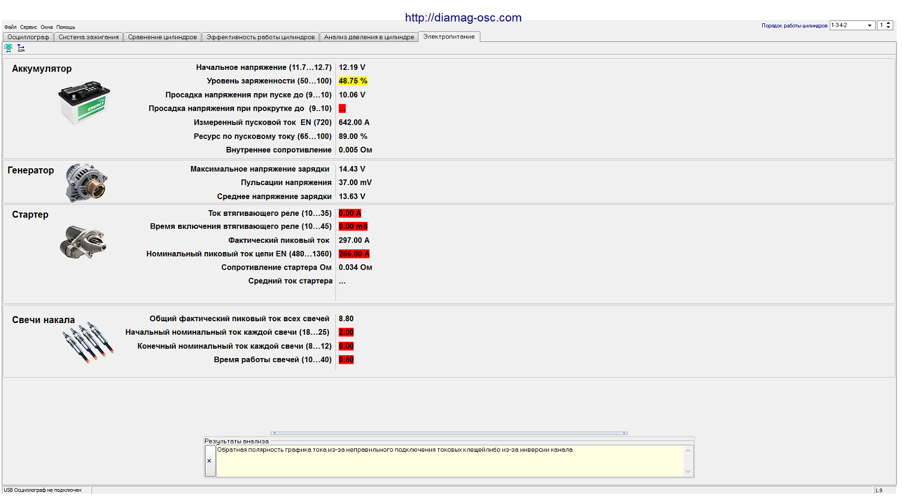Click the USB Осциллограф не подключен status
Viewport: 903px width, 496px height.
tap(43, 490)
